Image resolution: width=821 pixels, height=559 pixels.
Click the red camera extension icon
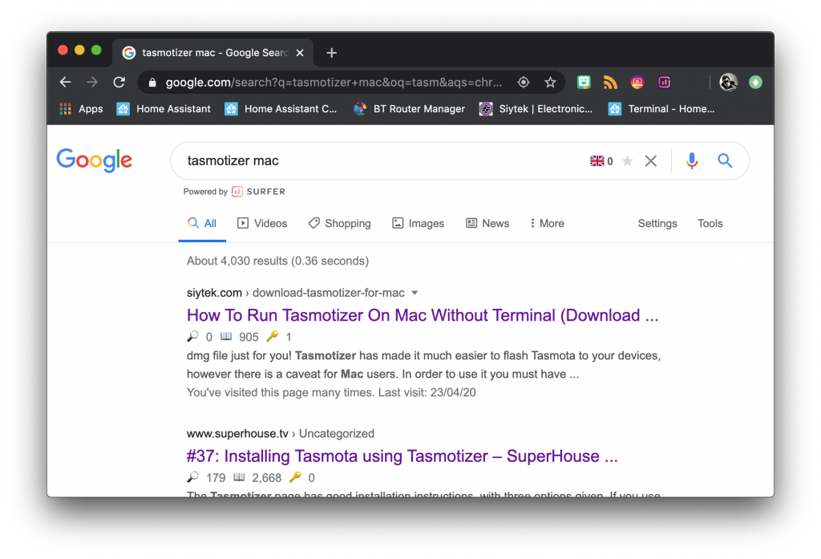pyautogui.click(x=637, y=83)
